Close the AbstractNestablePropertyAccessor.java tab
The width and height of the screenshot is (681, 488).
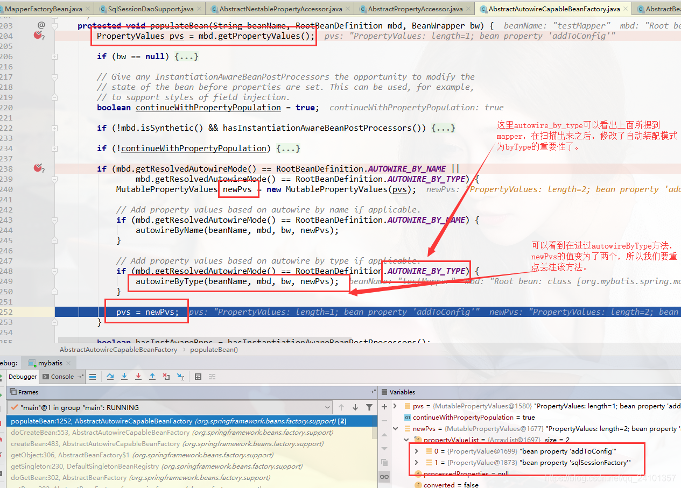coord(348,9)
